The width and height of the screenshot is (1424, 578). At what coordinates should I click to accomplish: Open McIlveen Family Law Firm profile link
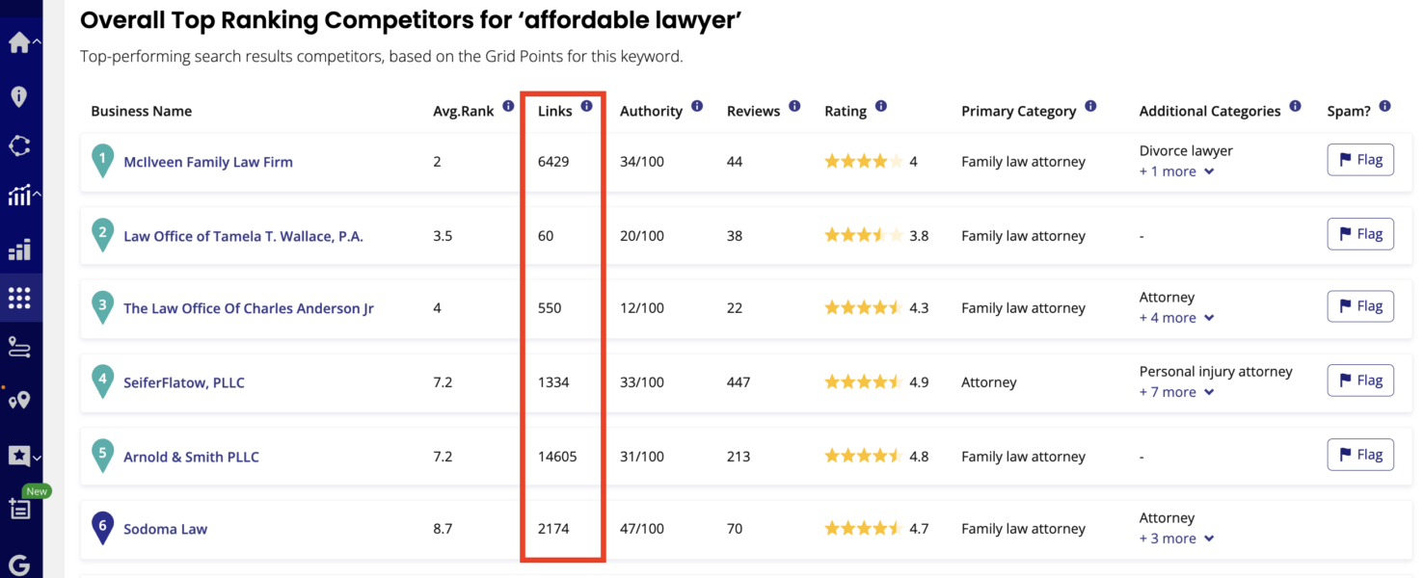pyautogui.click(x=208, y=161)
